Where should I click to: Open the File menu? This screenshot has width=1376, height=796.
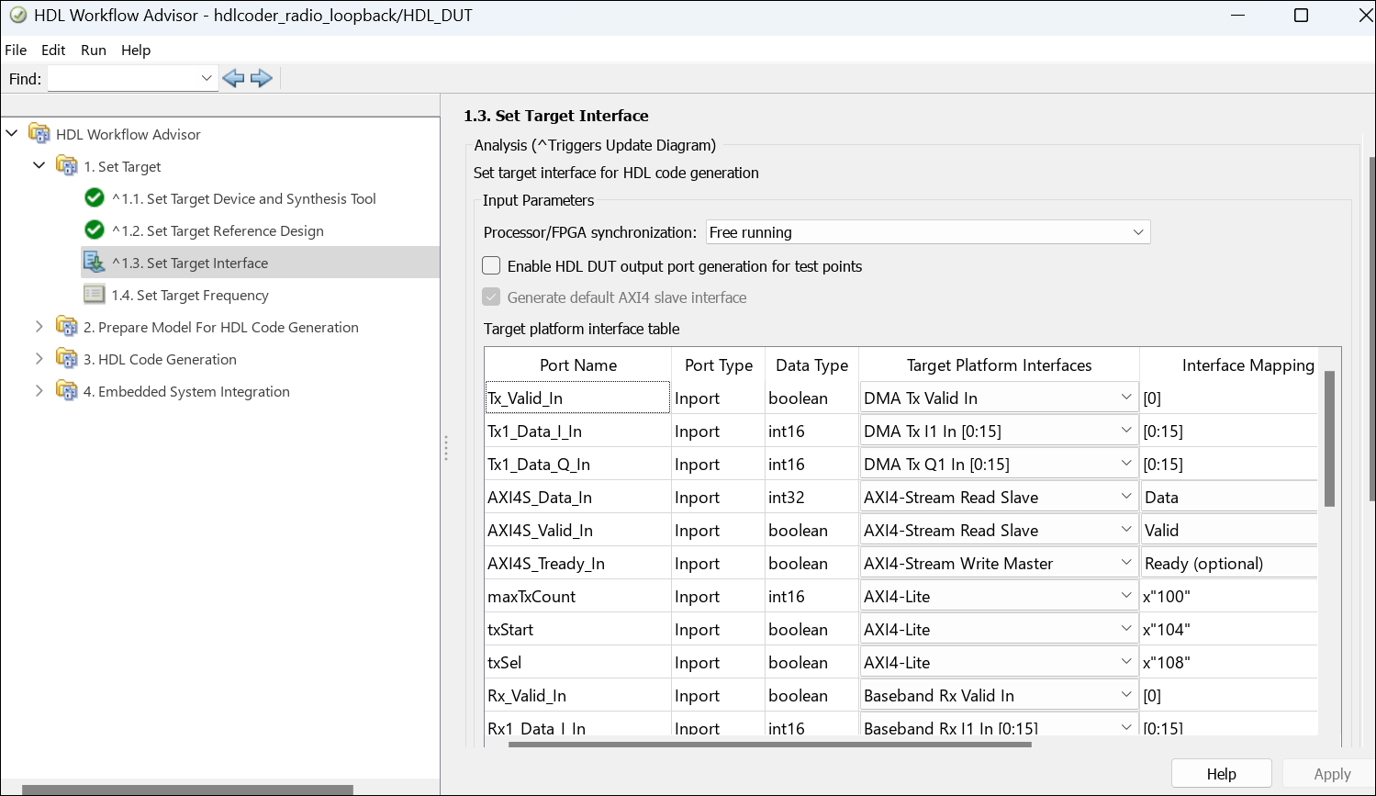click(x=16, y=50)
